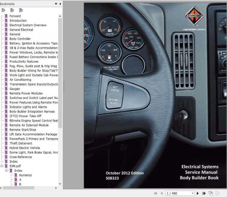Click the double-arrow Bookmarks panel menu
This screenshot has height=197, width=227.
tap(56, 4)
